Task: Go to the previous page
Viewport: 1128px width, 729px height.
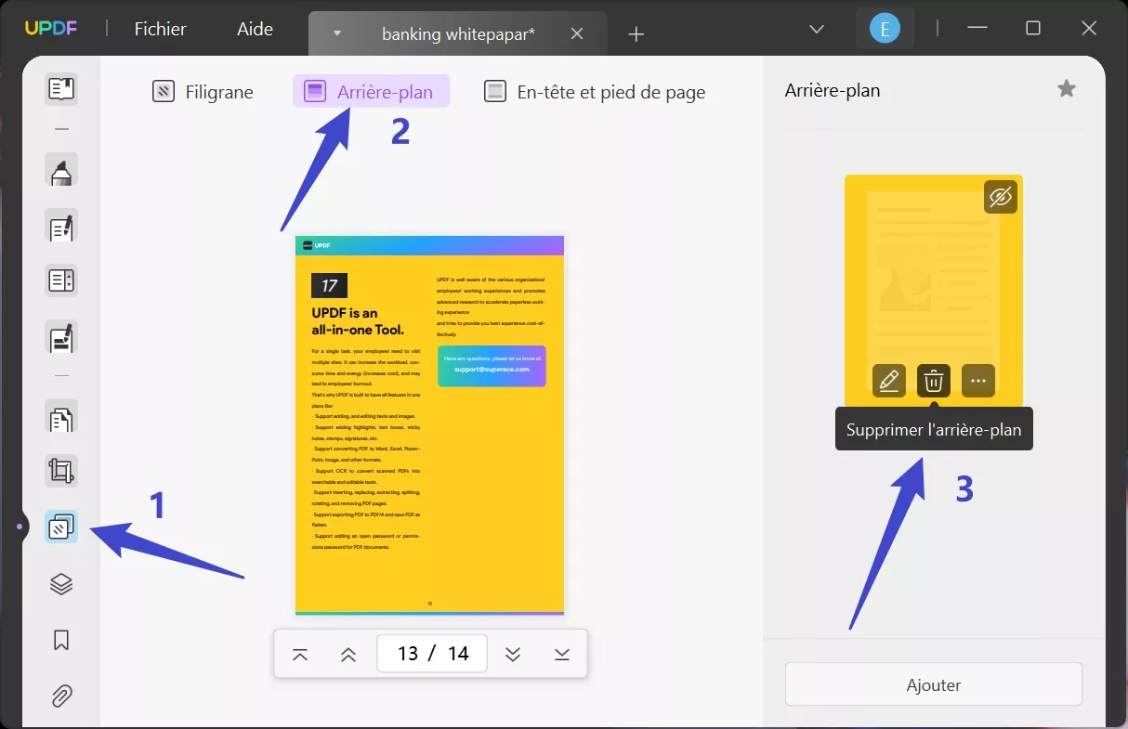Action: (348, 654)
